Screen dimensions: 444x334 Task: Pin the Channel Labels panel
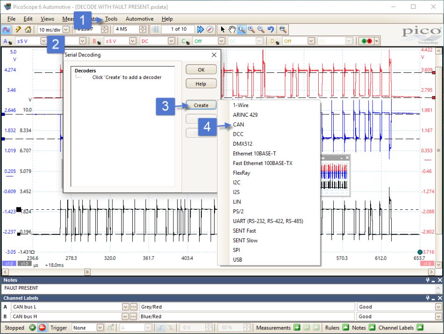tap(427, 298)
